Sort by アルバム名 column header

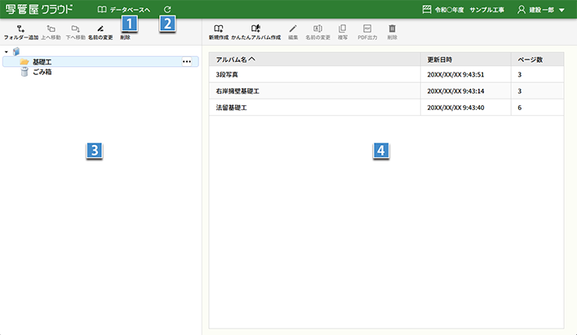click(315, 60)
